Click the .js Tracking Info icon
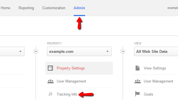Image resolution: width=178 pixels, height=100 pixels. point(50,94)
